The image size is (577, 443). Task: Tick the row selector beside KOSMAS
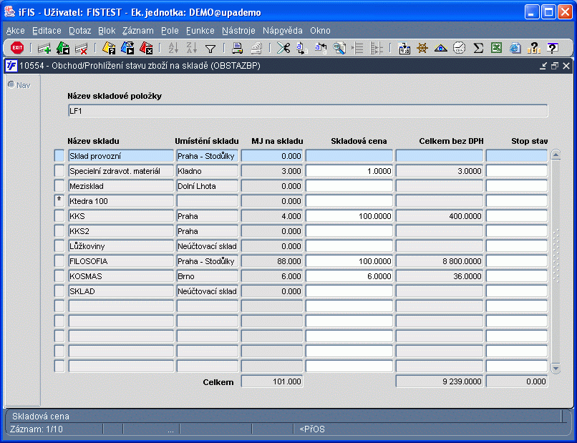59,276
